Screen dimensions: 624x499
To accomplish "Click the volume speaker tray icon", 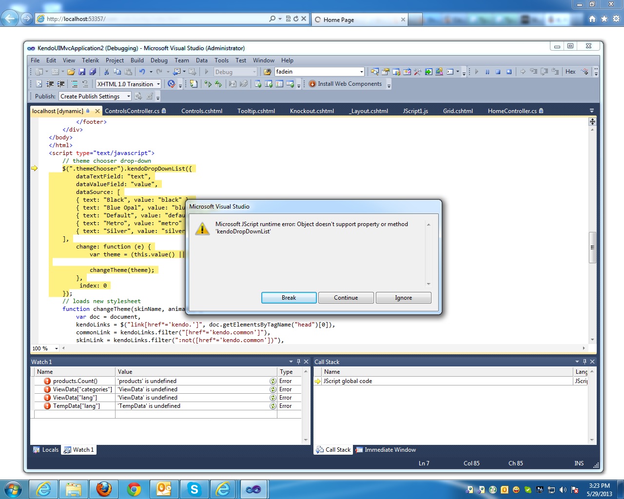I will pos(563,490).
